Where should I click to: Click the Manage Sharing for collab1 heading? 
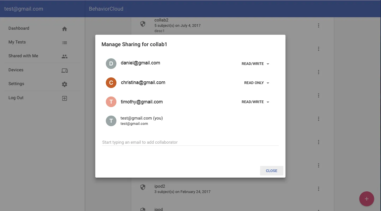(x=134, y=44)
